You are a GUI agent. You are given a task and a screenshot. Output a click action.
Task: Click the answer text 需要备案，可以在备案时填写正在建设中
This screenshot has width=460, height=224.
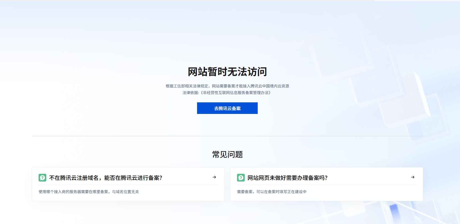[x=271, y=192]
